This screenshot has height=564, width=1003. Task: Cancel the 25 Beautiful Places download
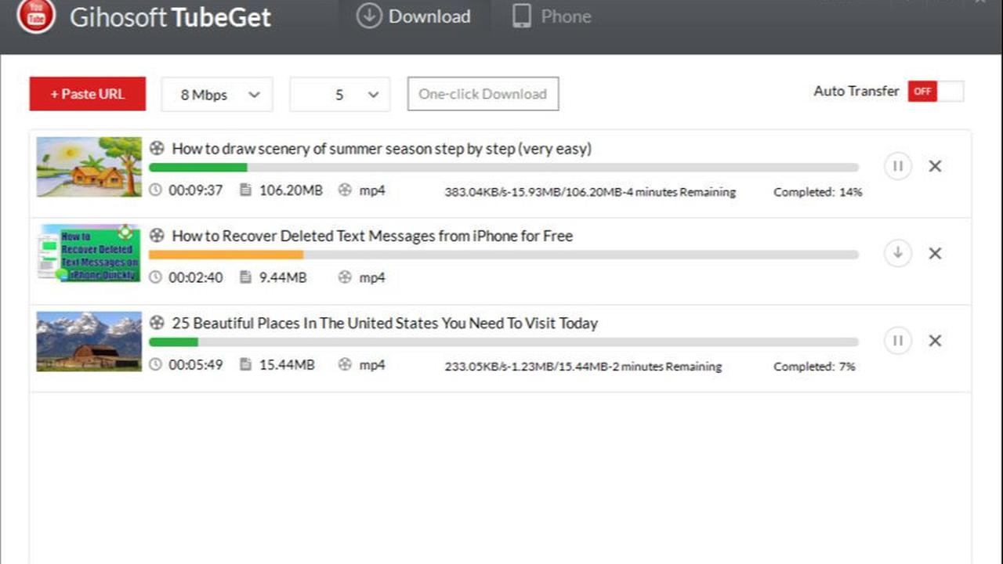click(x=935, y=341)
